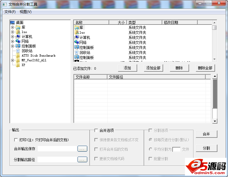This screenshot has width=228, height=177.
Task: Expand the luo tree node
Action: pyautogui.click(x=12, y=32)
